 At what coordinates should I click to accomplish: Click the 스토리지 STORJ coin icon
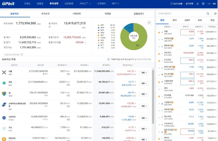4,118
